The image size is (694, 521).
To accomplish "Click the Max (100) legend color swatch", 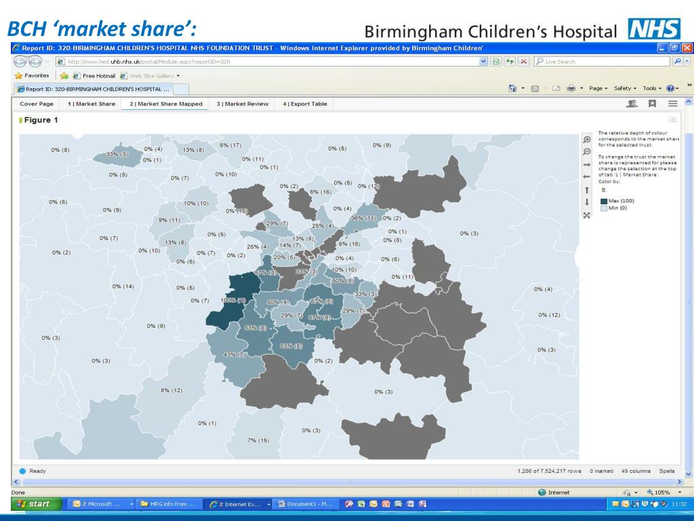I will point(604,201).
